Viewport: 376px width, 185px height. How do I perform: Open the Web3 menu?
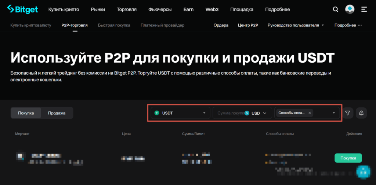point(212,10)
